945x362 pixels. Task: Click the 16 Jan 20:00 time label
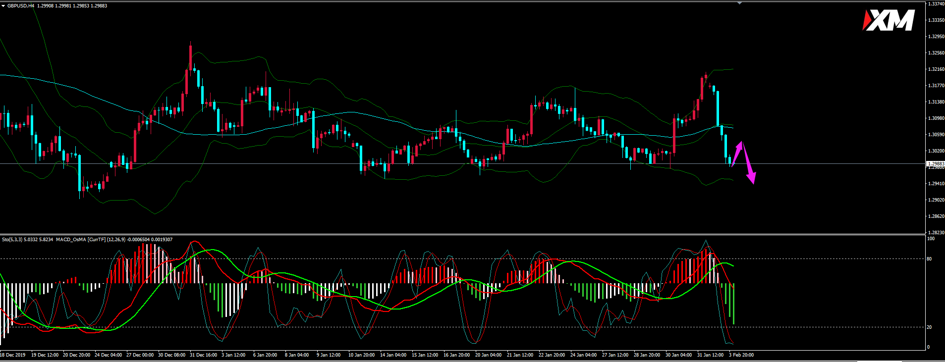[x=456, y=355]
